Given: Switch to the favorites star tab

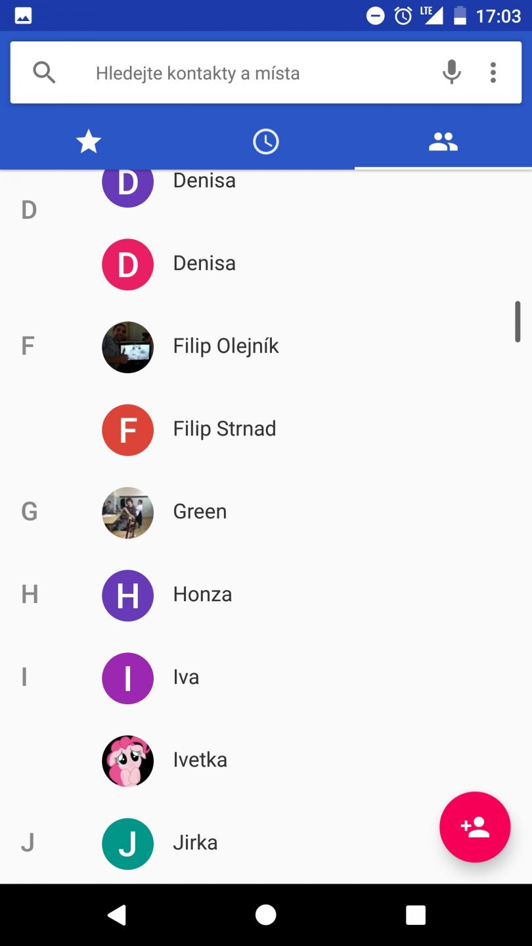Looking at the screenshot, I should 89,141.
